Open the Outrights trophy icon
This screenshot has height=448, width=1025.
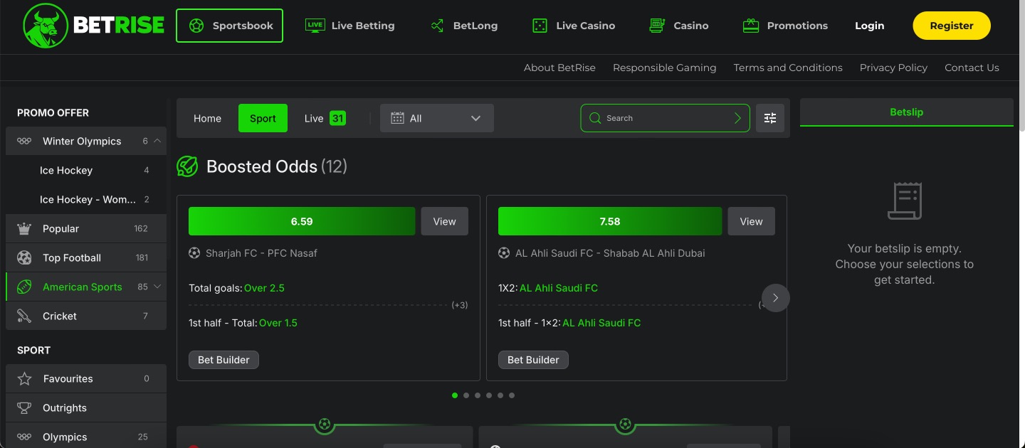[x=24, y=408]
